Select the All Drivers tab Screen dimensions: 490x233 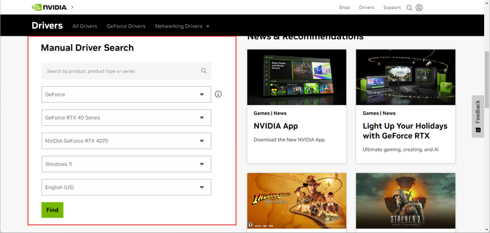(x=85, y=26)
